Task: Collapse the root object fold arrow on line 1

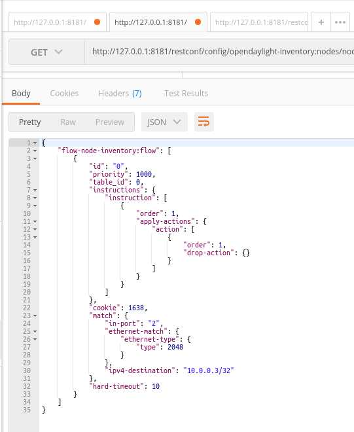Action: (x=35, y=143)
